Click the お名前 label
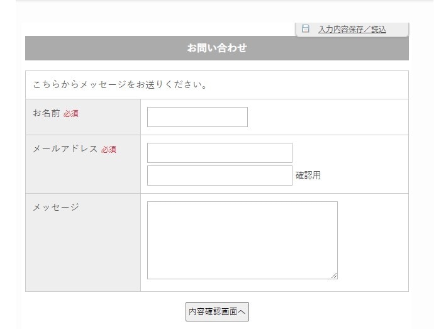This screenshot has height=329, width=434. coord(46,113)
